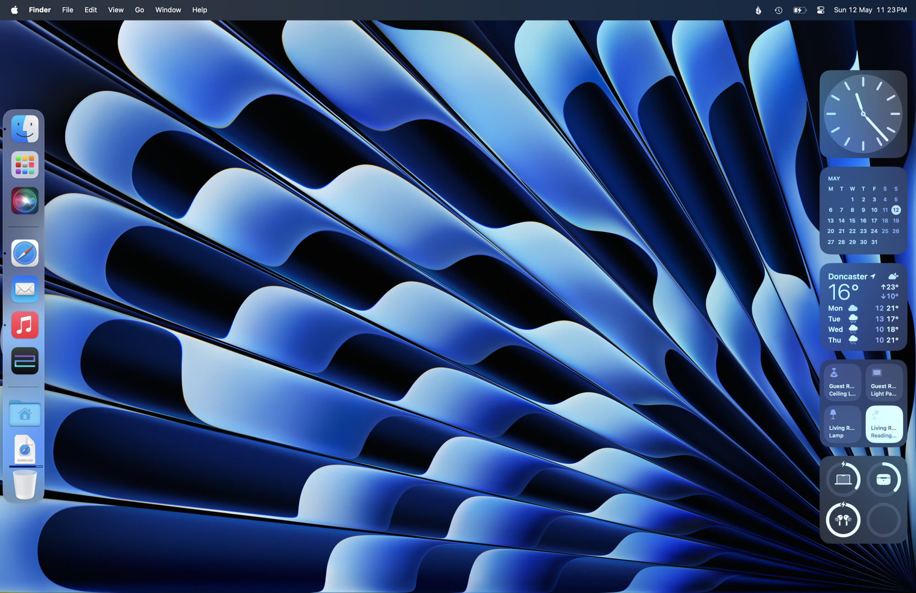
Task: Open the dark app with two lines icon
Action: coord(25,361)
